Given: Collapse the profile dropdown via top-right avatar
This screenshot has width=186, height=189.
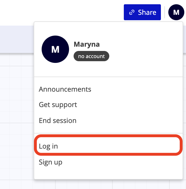Looking at the screenshot, I should tap(176, 12).
